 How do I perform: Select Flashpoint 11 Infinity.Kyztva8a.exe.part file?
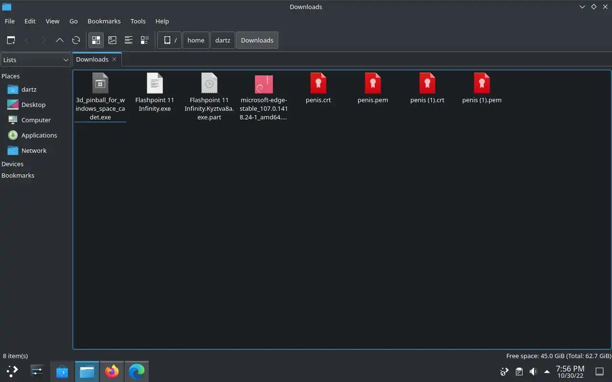coord(209,97)
